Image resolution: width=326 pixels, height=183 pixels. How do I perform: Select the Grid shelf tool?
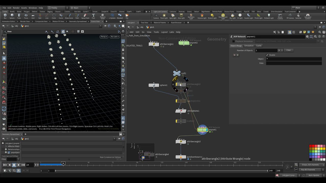pos(33,16)
